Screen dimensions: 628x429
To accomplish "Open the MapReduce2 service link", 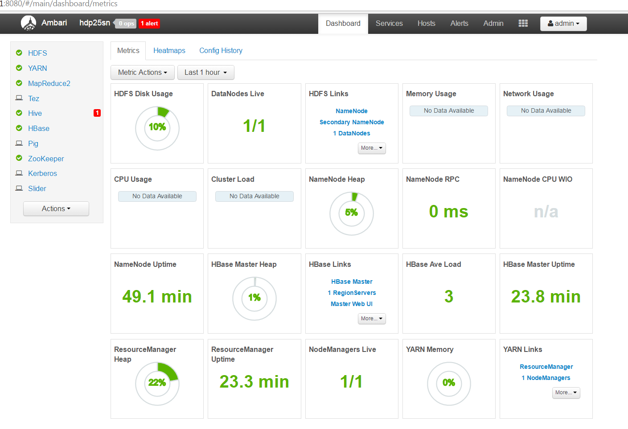I will 49,83.
